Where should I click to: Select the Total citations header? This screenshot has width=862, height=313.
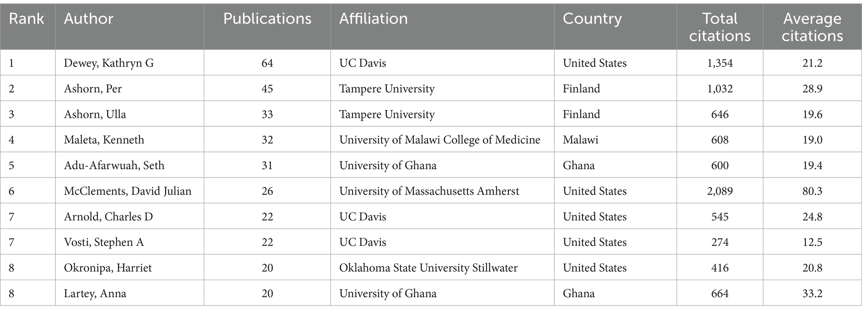(720, 27)
